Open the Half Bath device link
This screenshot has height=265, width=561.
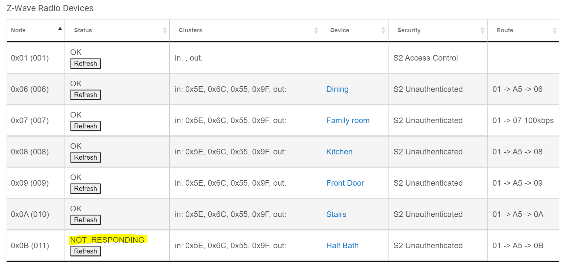coord(342,246)
